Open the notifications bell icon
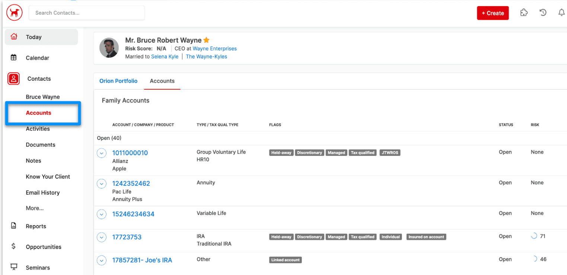Screen dimensions: 567x275 (561, 13)
